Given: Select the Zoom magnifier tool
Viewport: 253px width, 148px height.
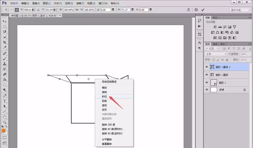Looking at the screenshot, I should tap(5, 122).
